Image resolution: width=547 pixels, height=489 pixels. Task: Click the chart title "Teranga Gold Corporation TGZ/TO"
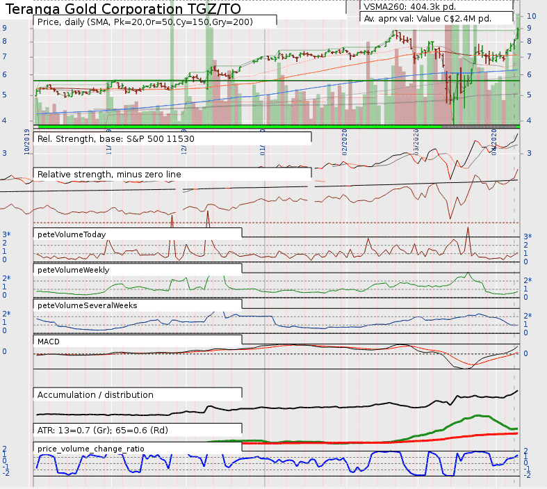123,8
